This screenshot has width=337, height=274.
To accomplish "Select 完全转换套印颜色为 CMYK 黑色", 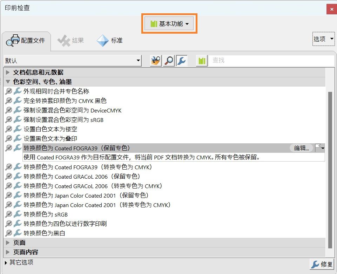I will tap(65, 101).
